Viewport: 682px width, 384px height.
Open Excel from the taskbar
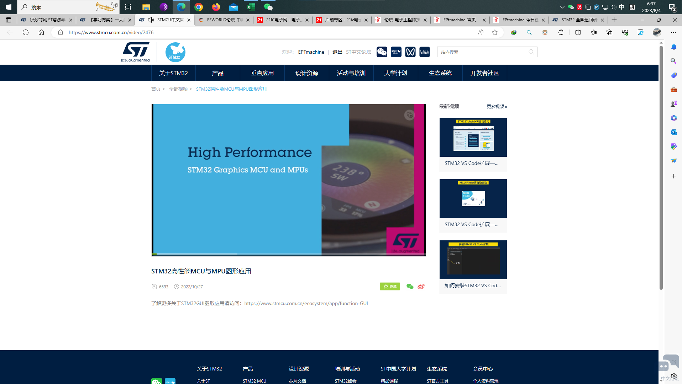tap(251, 7)
